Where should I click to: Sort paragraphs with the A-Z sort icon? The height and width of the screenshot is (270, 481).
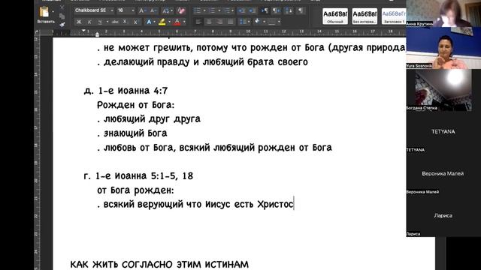point(289,10)
